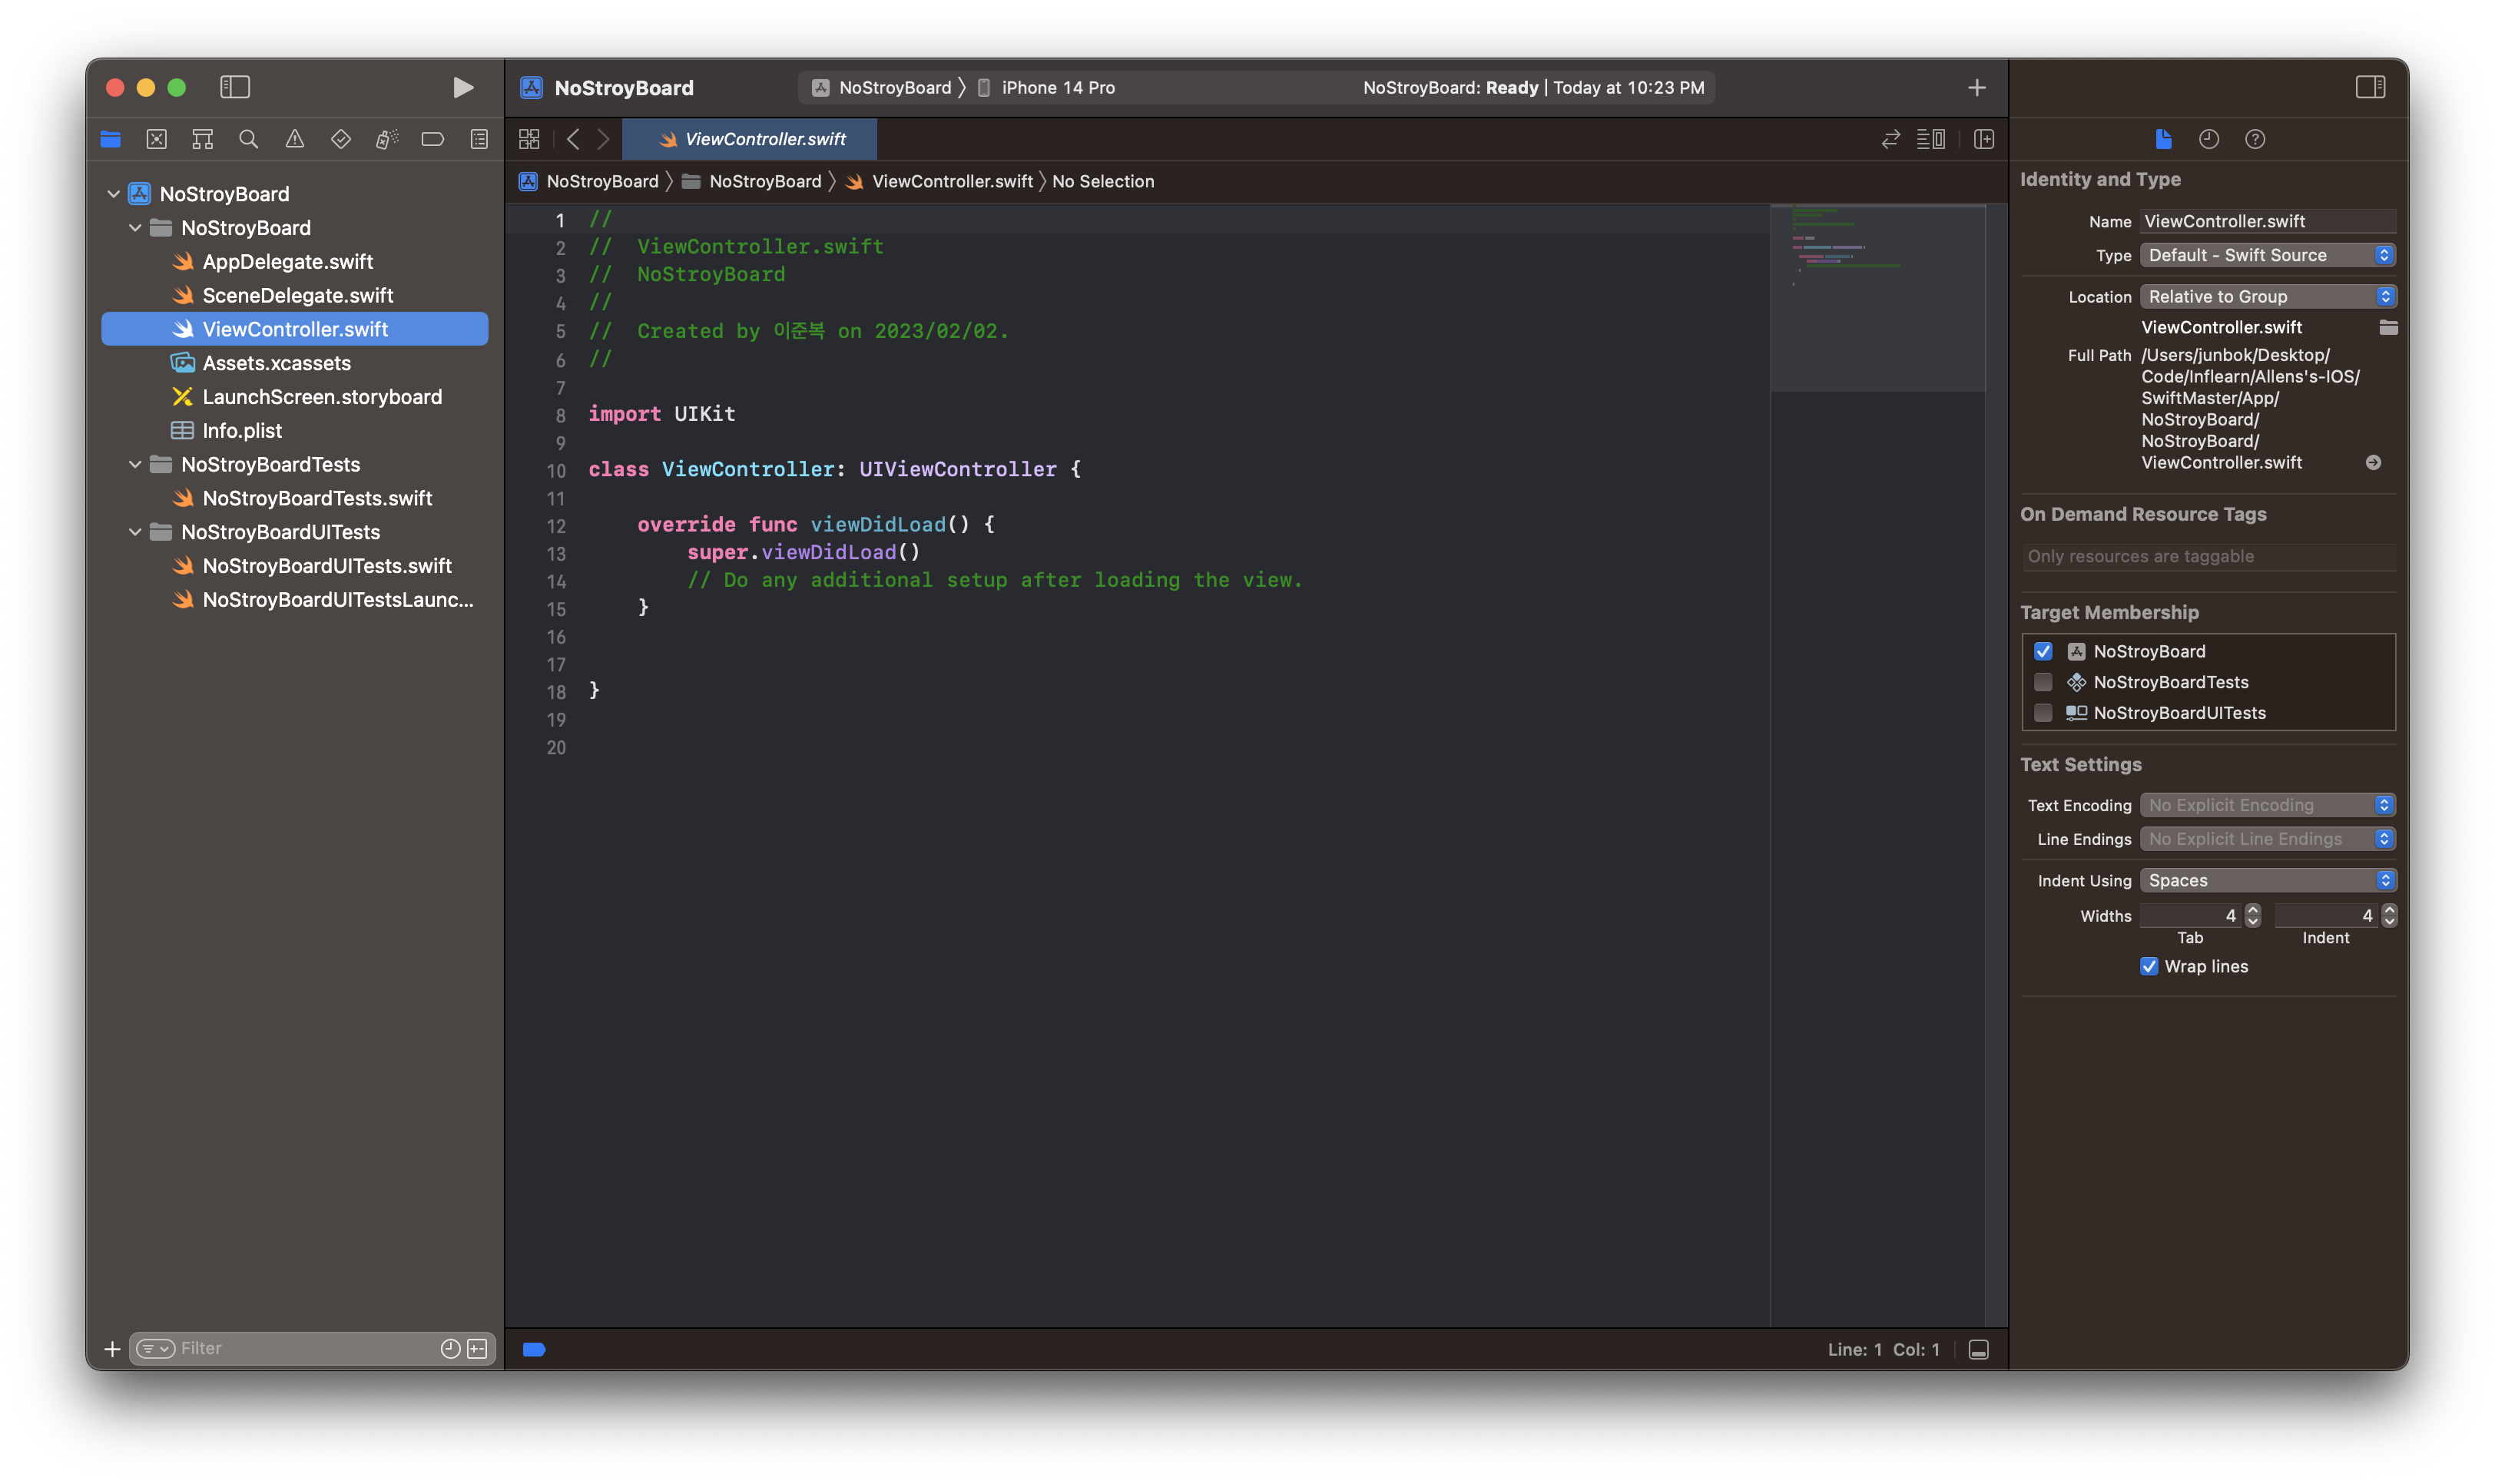Collapse NoStroyBoardTests group

pyautogui.click(x=135, y=464)
